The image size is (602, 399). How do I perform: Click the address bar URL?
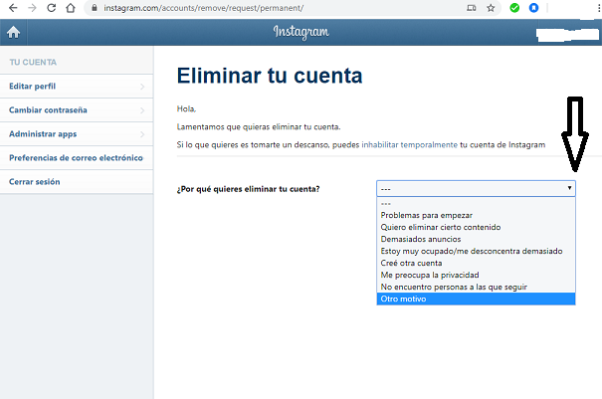pos(203,8)
